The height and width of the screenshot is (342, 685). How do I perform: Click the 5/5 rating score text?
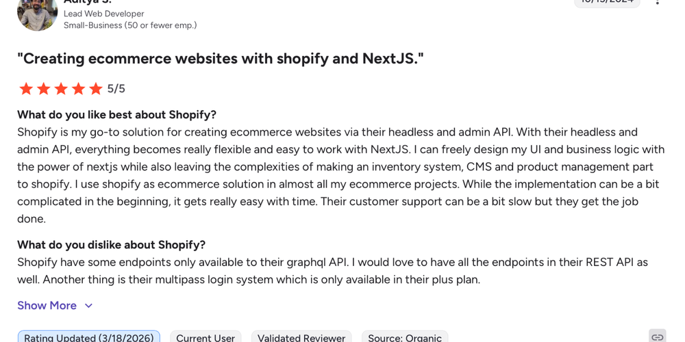tap(116, 89)
